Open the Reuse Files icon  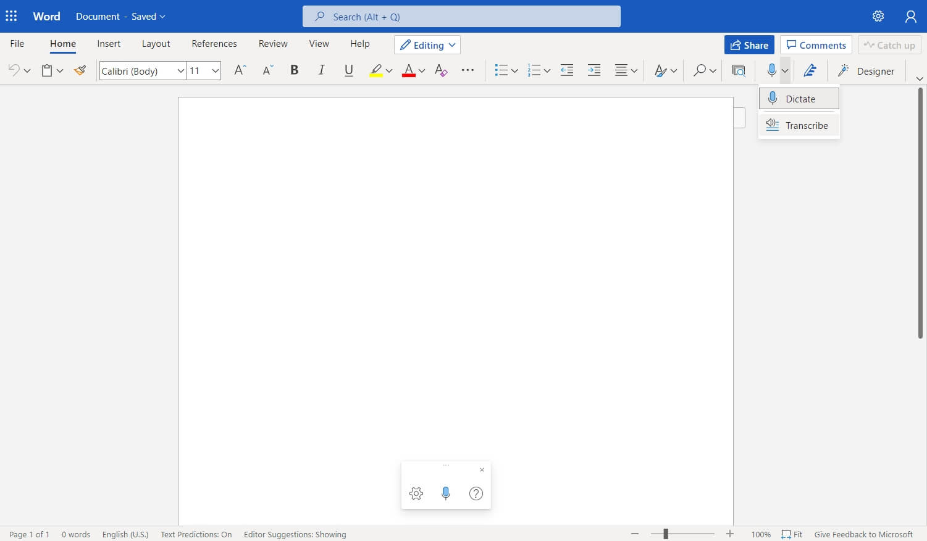pyautogui.click(x=739, y=70)
